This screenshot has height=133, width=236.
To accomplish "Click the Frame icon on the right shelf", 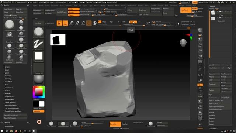I will (200, 95).
